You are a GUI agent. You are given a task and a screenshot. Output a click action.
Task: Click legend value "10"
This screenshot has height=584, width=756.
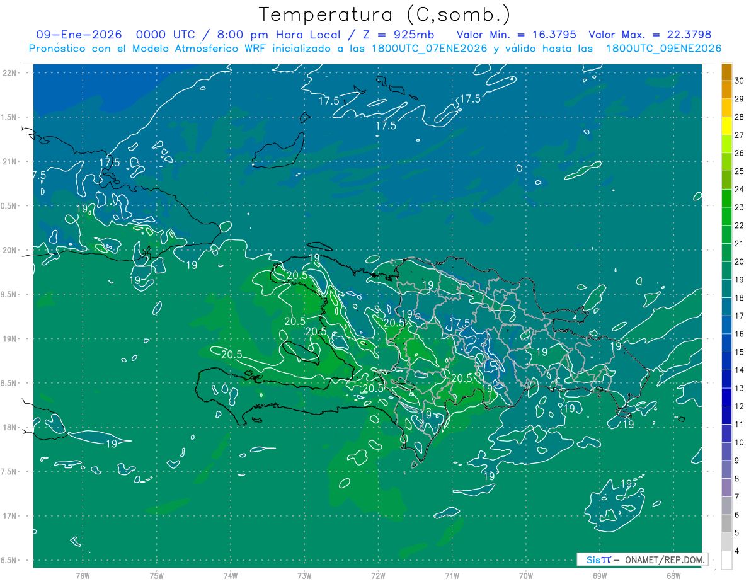(x=740, y=442)
